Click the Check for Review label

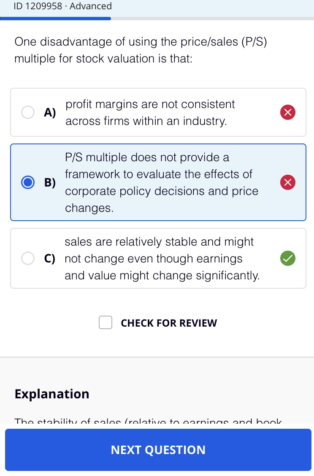click(169, 323)
